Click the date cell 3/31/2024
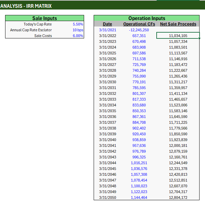The image size is (205, 206). [x=108, y=47]
